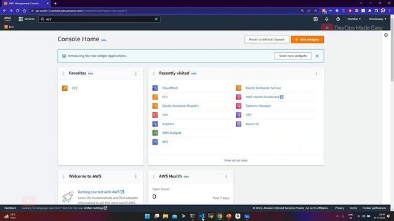Screen dimensions: 394x221
Task: Open CloudShell from Recently visited
Action: 170,88
